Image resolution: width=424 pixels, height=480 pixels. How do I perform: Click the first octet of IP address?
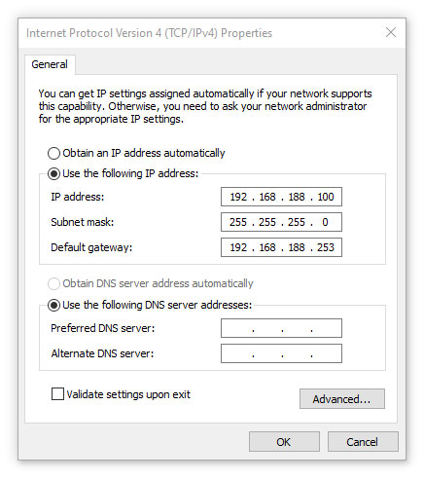click(x=238, y=197)
